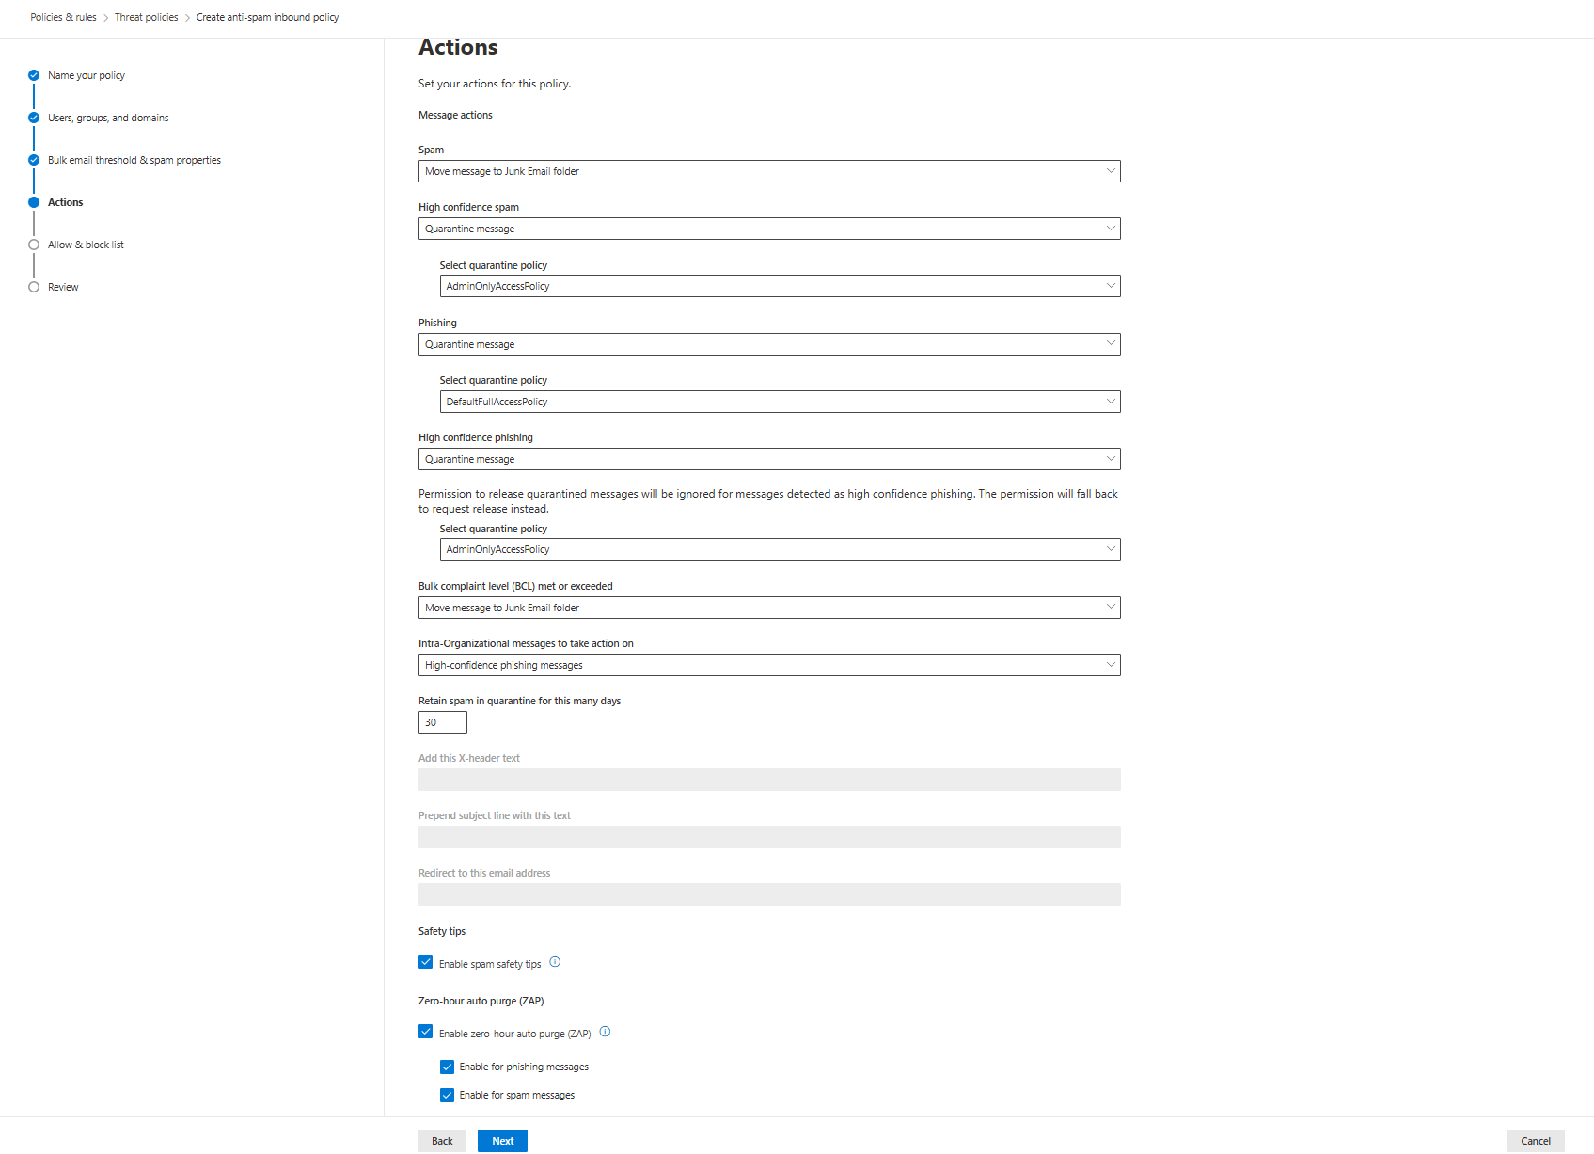Open the Spam action dropdown
The width and height of the screenshot is (1594, 1154).
point(768,171)
